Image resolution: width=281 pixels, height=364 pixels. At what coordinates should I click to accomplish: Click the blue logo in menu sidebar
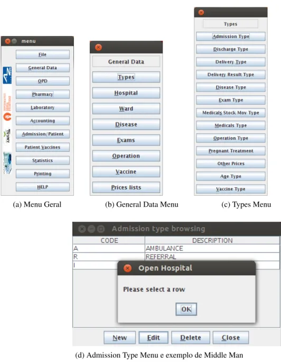pyautogui.click(x=7, y=75)
